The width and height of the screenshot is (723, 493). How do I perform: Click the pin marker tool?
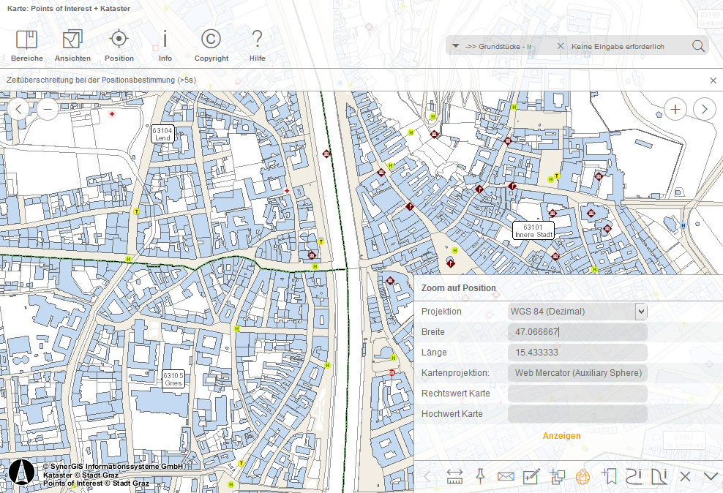(481, 476)
